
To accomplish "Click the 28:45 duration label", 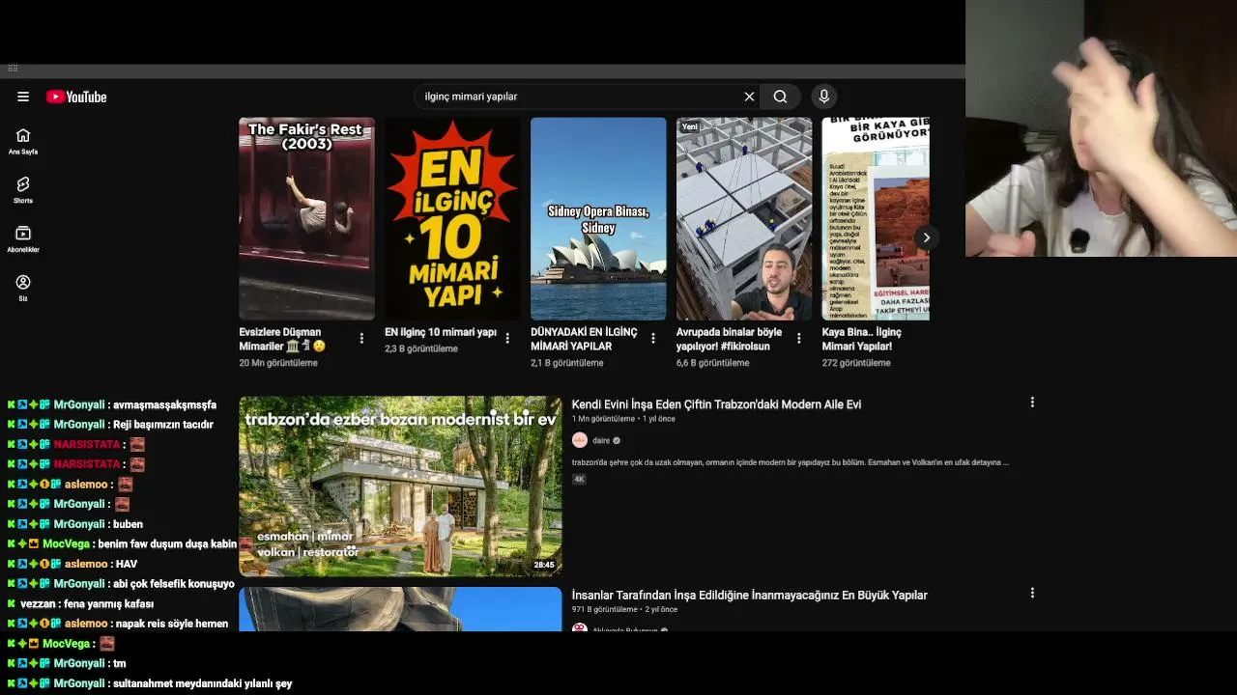I will click(x=544, y=565).
